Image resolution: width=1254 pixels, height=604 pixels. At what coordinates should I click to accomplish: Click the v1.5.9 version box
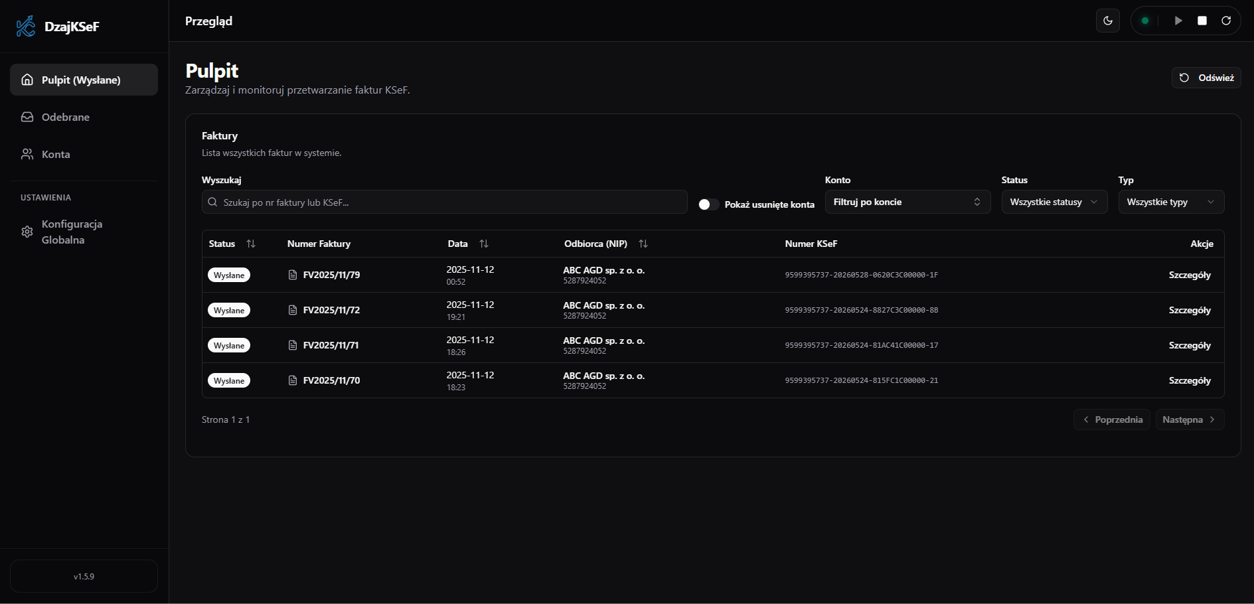84,576
